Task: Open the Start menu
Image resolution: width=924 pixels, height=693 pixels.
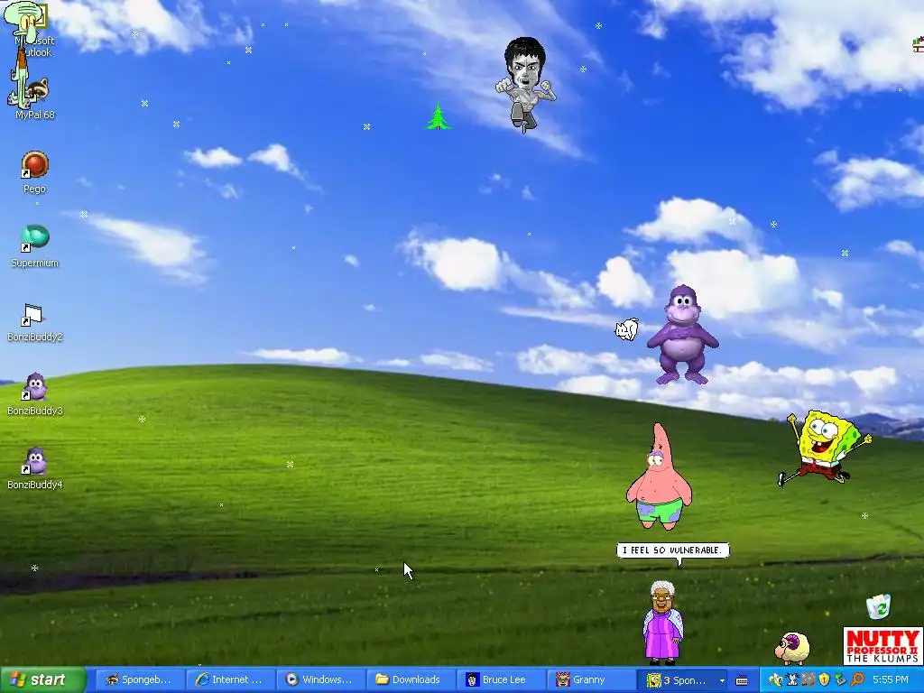Action: (x=42, y=679)
